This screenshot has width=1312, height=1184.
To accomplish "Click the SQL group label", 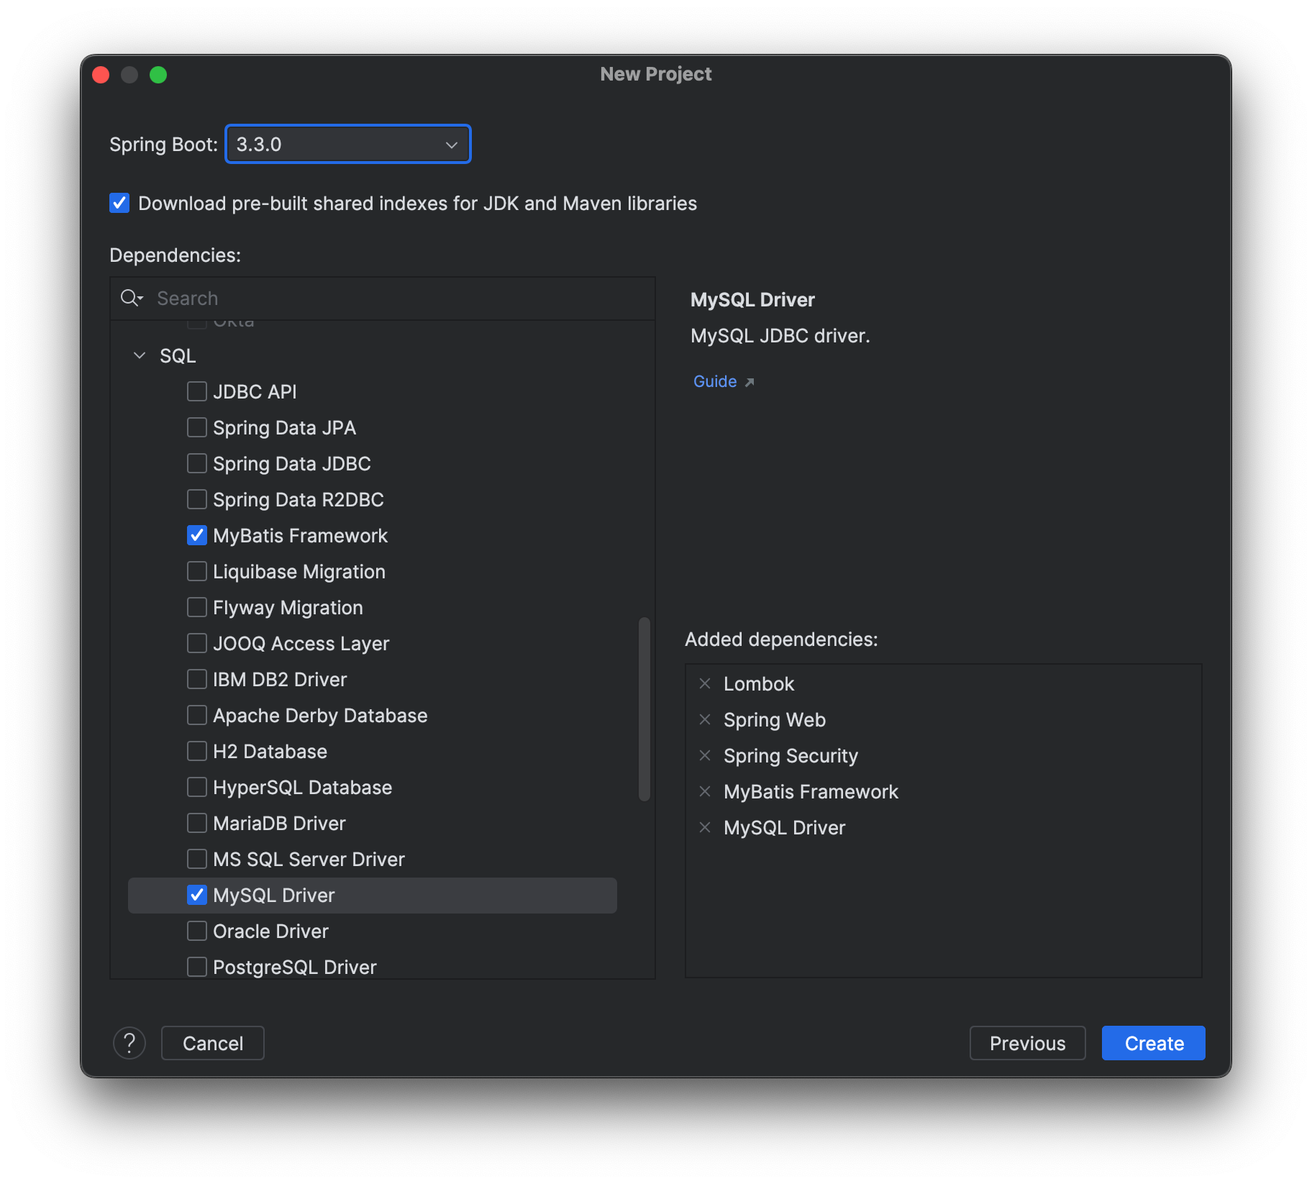I will [178, 355].
